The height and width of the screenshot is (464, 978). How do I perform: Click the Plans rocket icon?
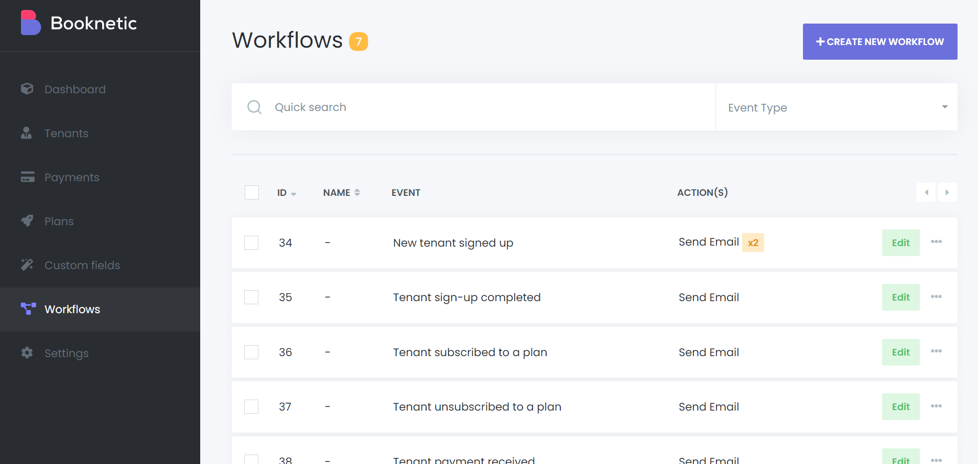pyautogui.click(x=27, y=221)
